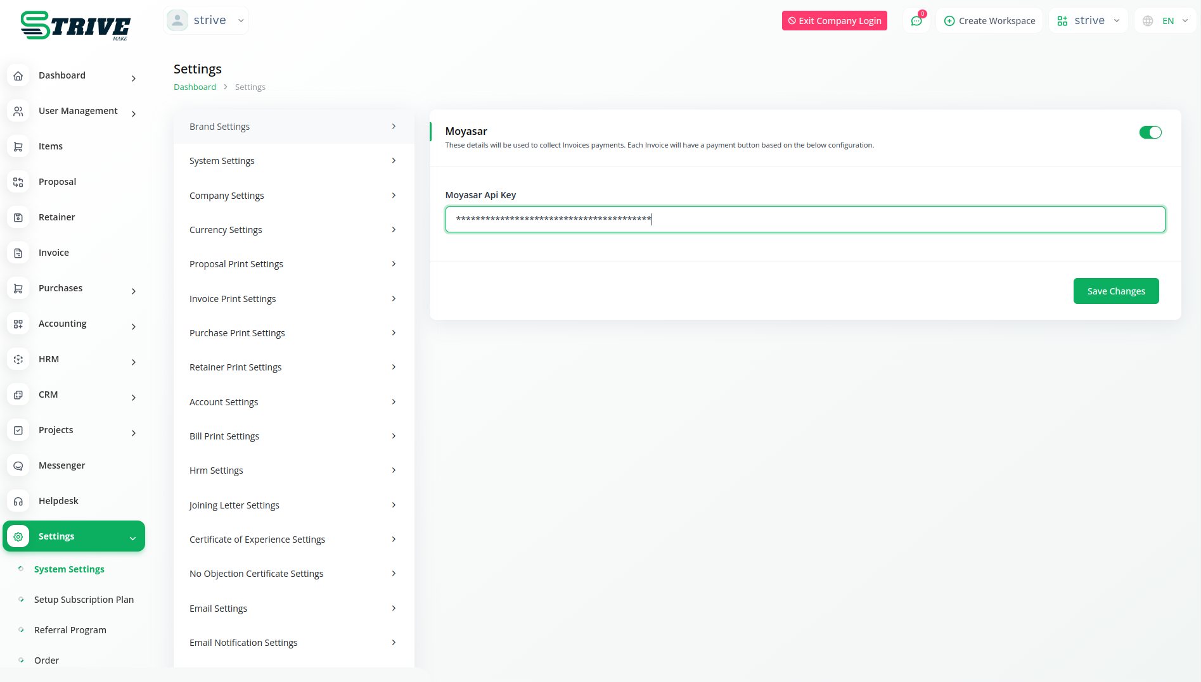Screen dimensions: 1201x682
Task: Click the Moyasar Api Key field
Action: (x=805, y=220)
